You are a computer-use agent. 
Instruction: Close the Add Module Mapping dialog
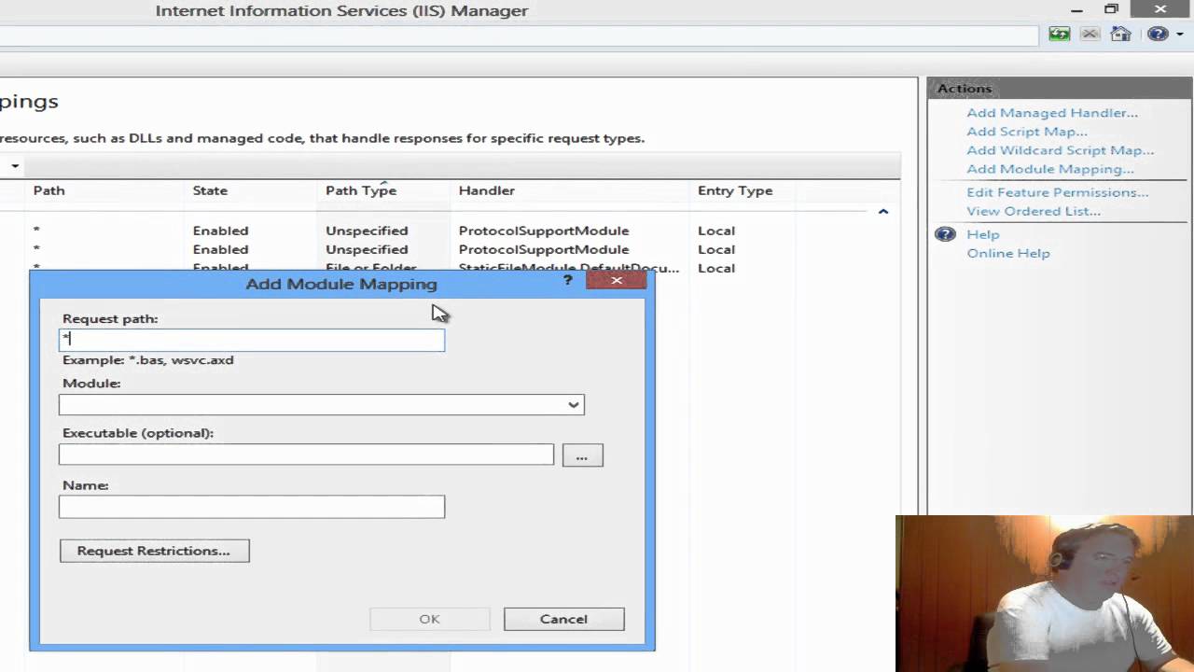tap(617, 280)
